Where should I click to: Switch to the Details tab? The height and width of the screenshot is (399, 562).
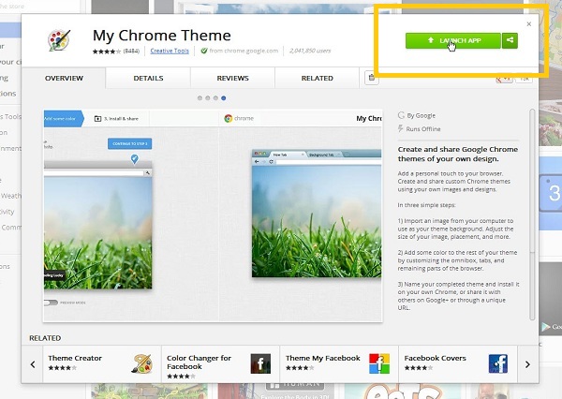pyautogui.click(x=148, y=80)
